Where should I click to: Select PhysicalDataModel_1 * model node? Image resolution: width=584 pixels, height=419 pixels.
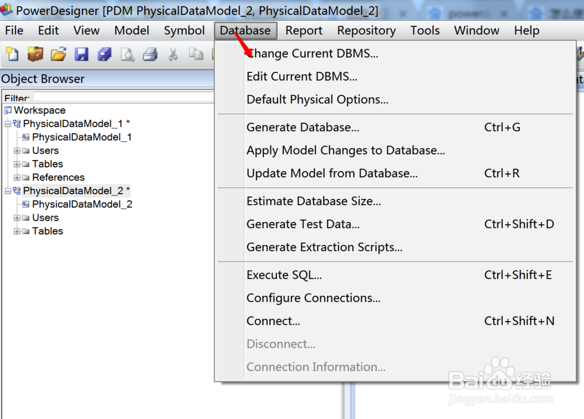(77, 124)
